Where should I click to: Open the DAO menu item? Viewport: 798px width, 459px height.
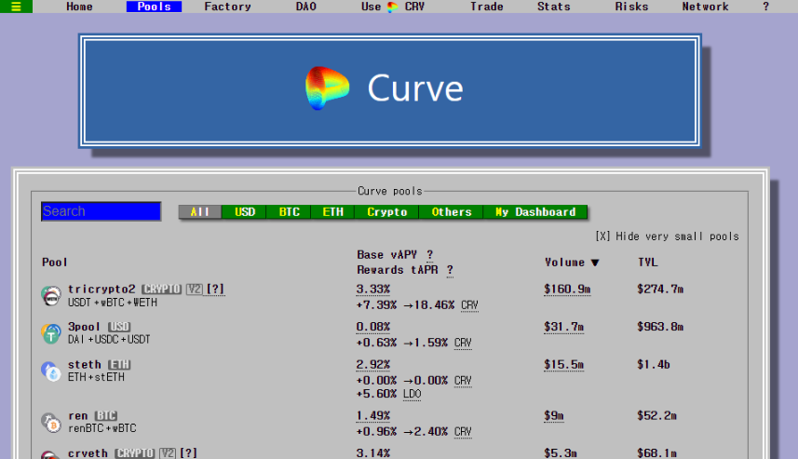tap(305, 7)
